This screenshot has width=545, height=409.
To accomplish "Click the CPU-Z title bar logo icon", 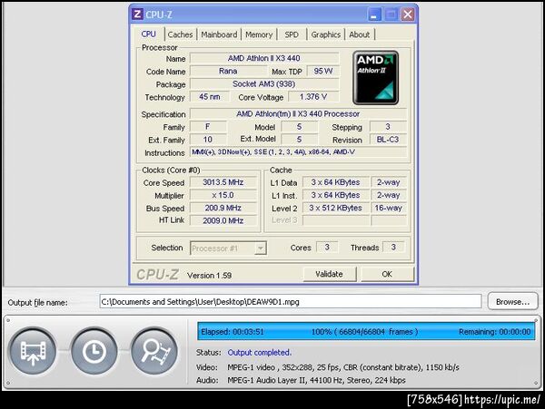I will pos(137,15).
